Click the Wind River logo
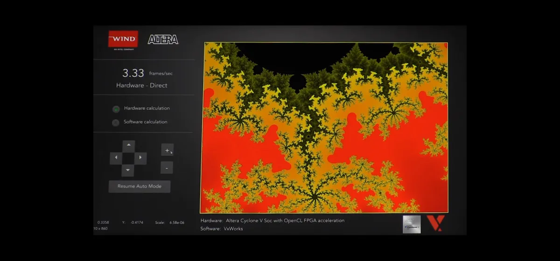Screen dimensions: 560x261 pos(123,40)
